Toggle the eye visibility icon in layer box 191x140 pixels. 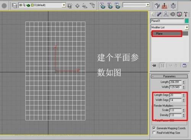pyautogui.click(x=21, y=5)
